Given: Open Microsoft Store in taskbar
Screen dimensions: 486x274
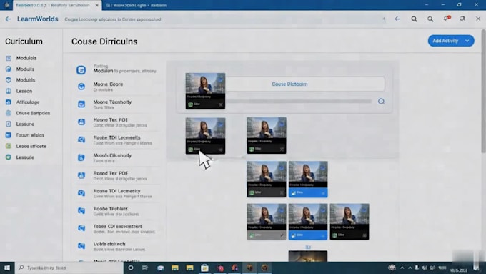Looking at the screenshot, I should coord(204,268).
